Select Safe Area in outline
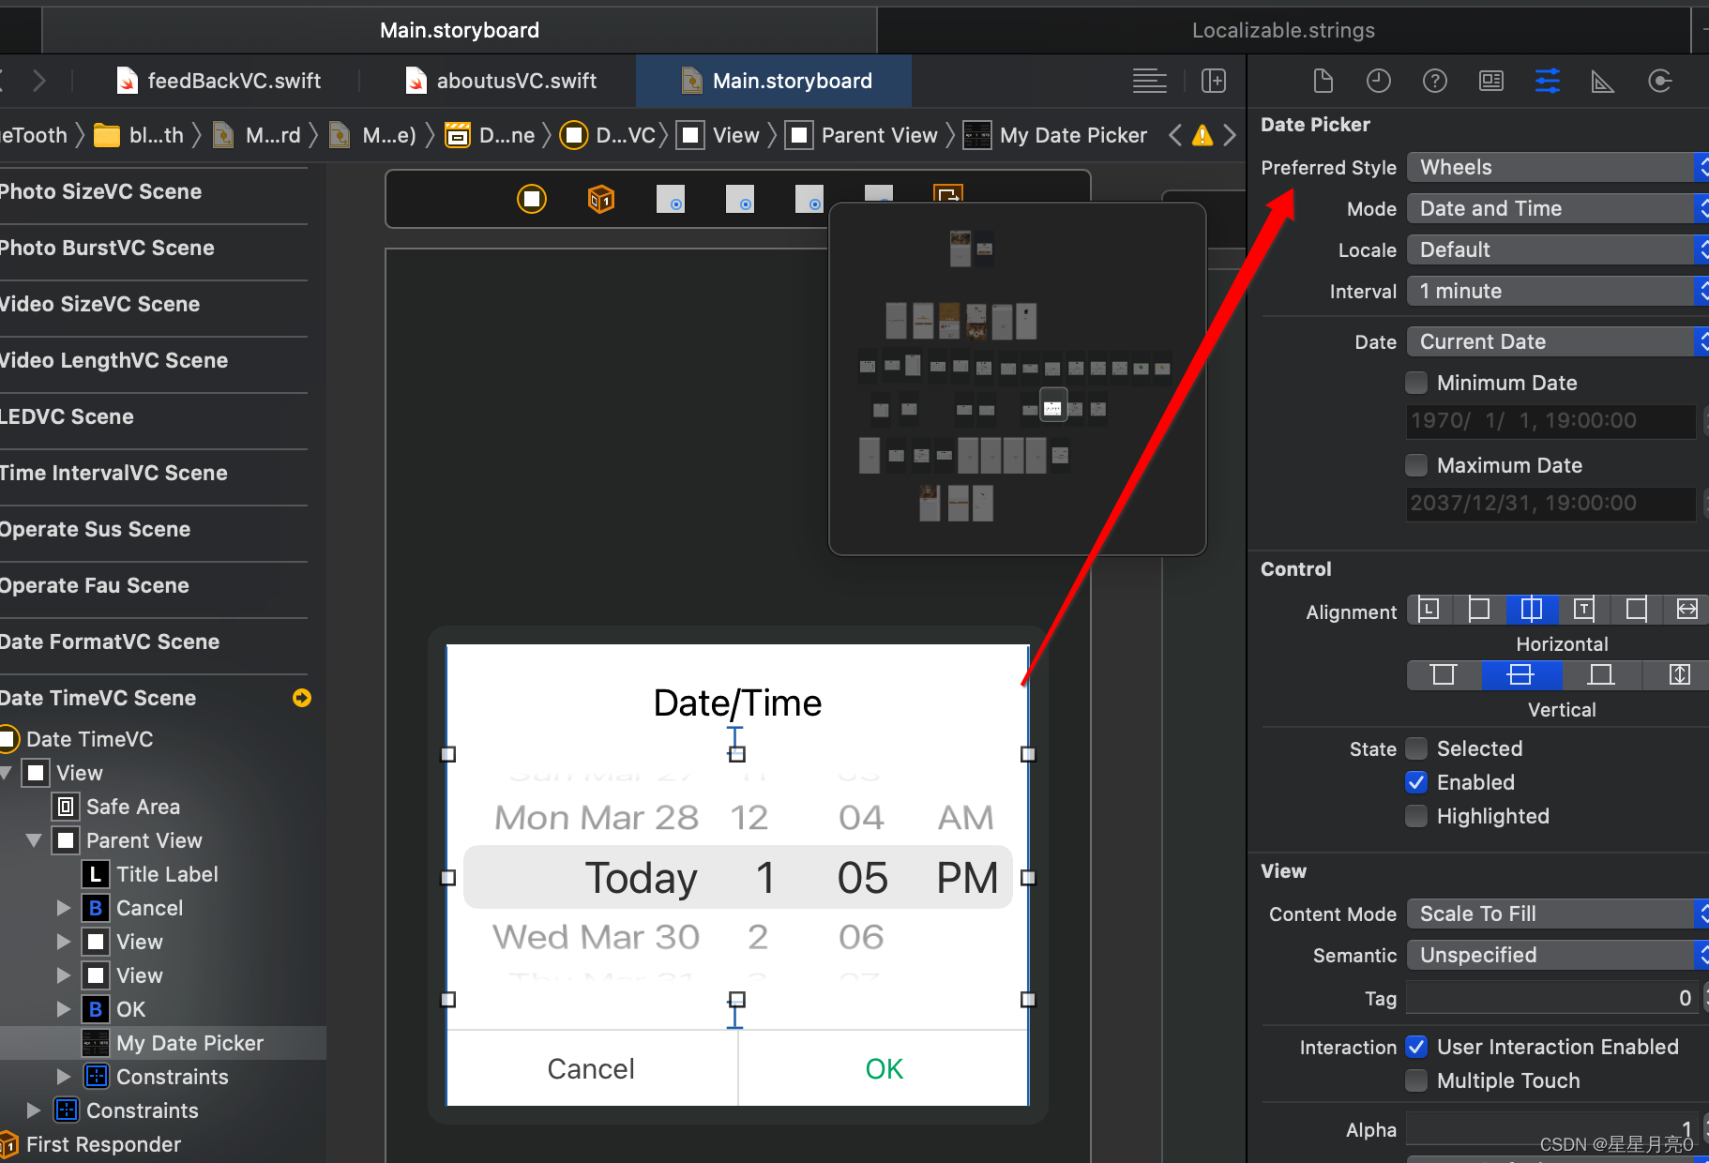The height and width of the screenshot is (1163, 1709). tap(117, 807)
